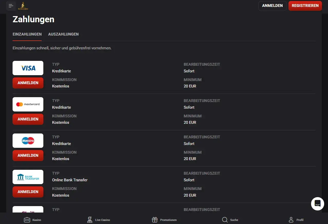Click 'Kostenlos' in the Maestro row
This screenshot has width=328, height=224.
coord(61,159)
